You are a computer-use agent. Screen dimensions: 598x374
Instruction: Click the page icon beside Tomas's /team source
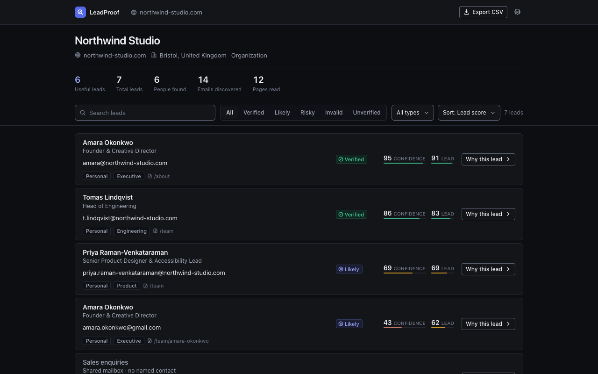[x=156, y=231]
